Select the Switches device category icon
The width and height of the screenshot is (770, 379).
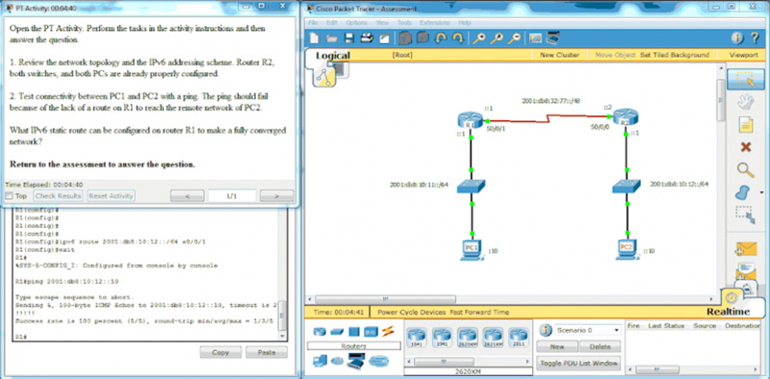(x=336, y=332)
